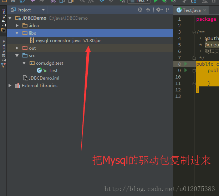Click the run gutter icon on line 8
This screenshot has width=219, height=196.
pyautogui.click(x=185, y=64)
